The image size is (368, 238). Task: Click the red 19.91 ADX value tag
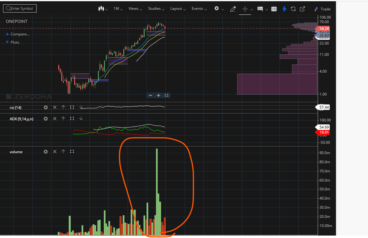tap(323, 132)
